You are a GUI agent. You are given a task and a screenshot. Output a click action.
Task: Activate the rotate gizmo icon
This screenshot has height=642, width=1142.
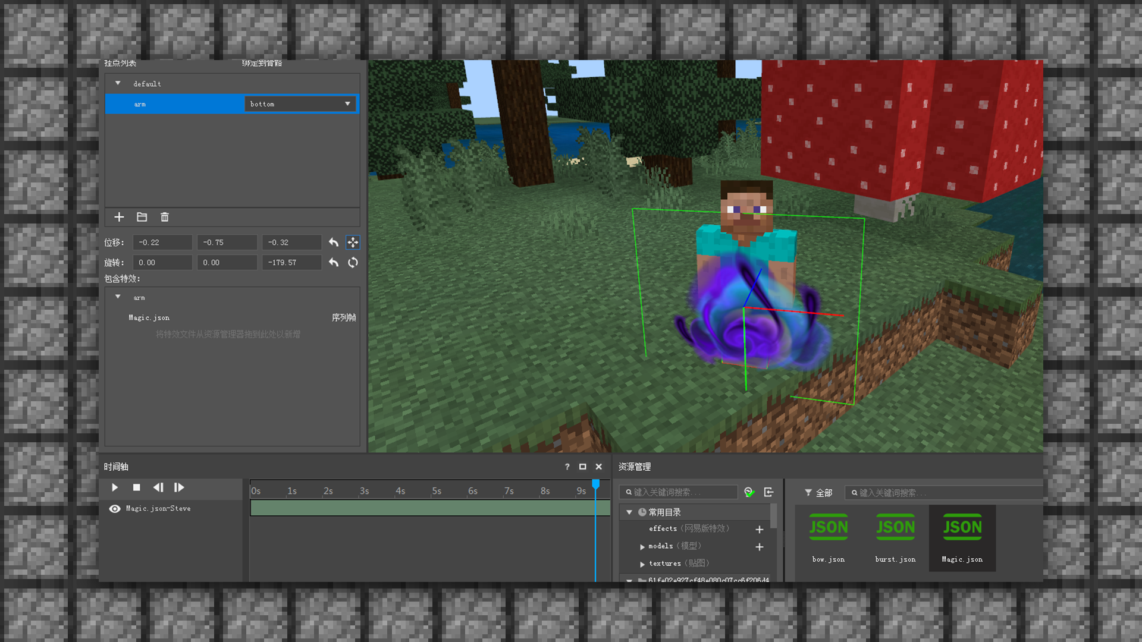(353, 262)
